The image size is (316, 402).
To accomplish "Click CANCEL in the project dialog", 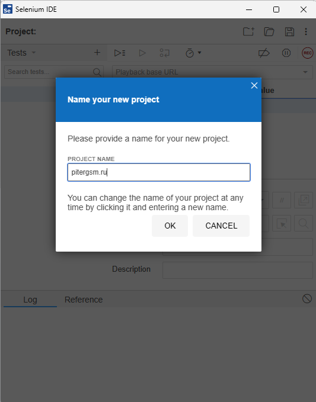I will pos(221,226).
